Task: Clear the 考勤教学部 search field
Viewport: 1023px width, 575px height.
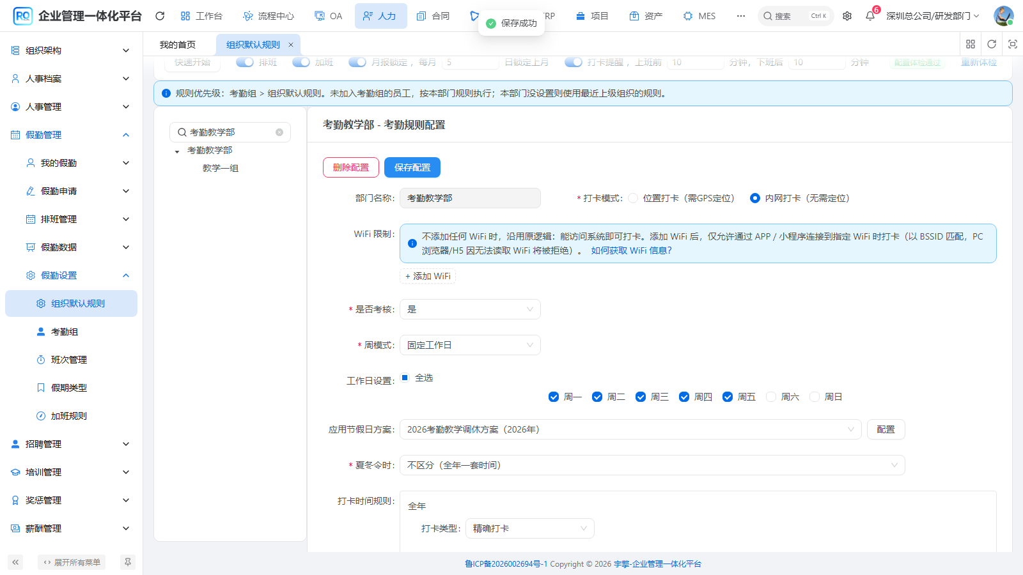Action: click(x=279, y=132)
